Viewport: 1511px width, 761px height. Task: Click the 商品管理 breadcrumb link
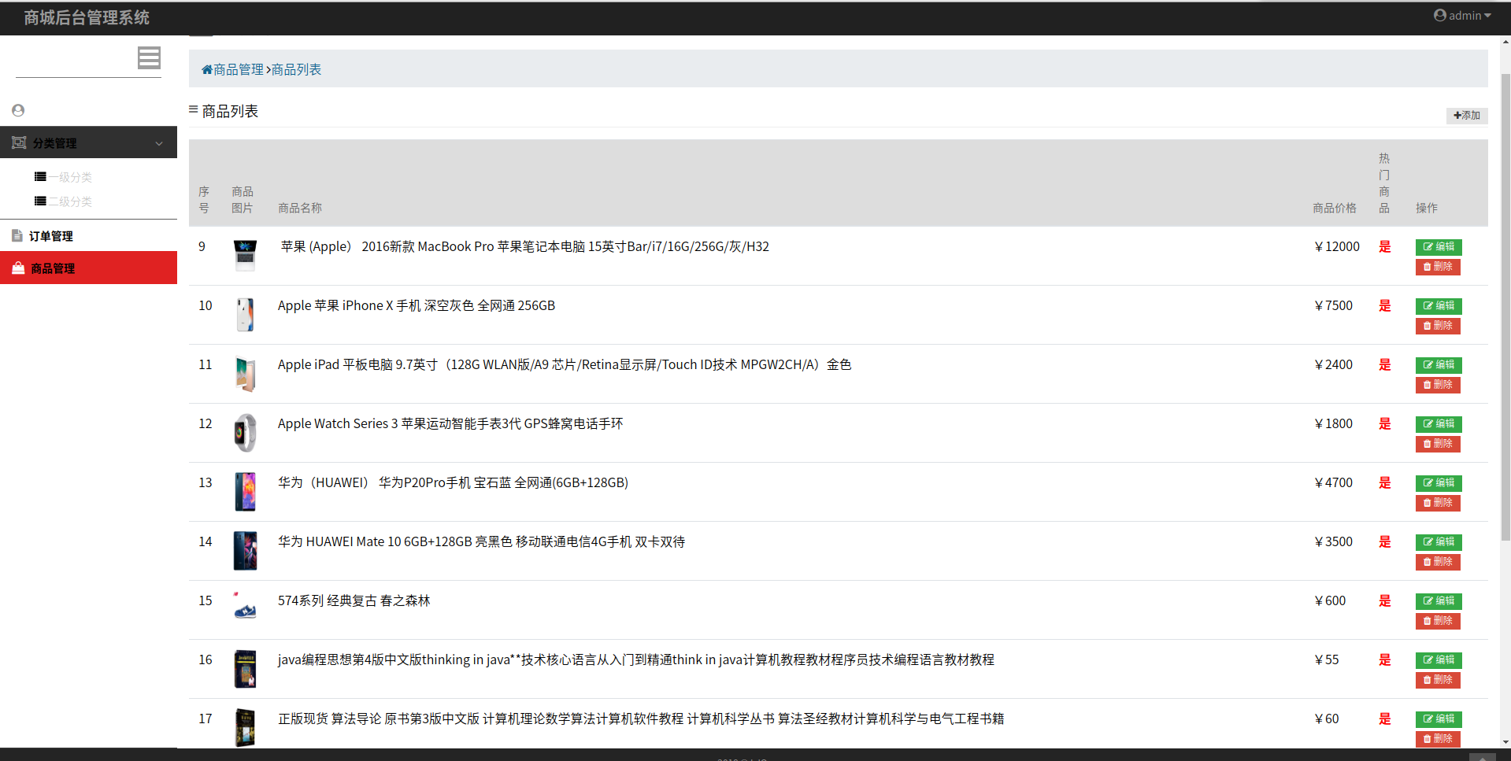(239, 69)
